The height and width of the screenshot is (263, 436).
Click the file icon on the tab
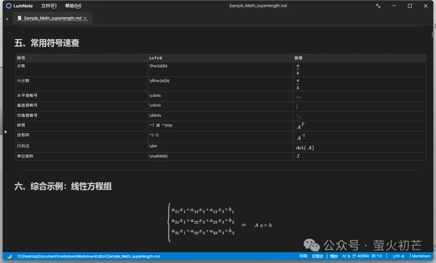pos(19,18)
